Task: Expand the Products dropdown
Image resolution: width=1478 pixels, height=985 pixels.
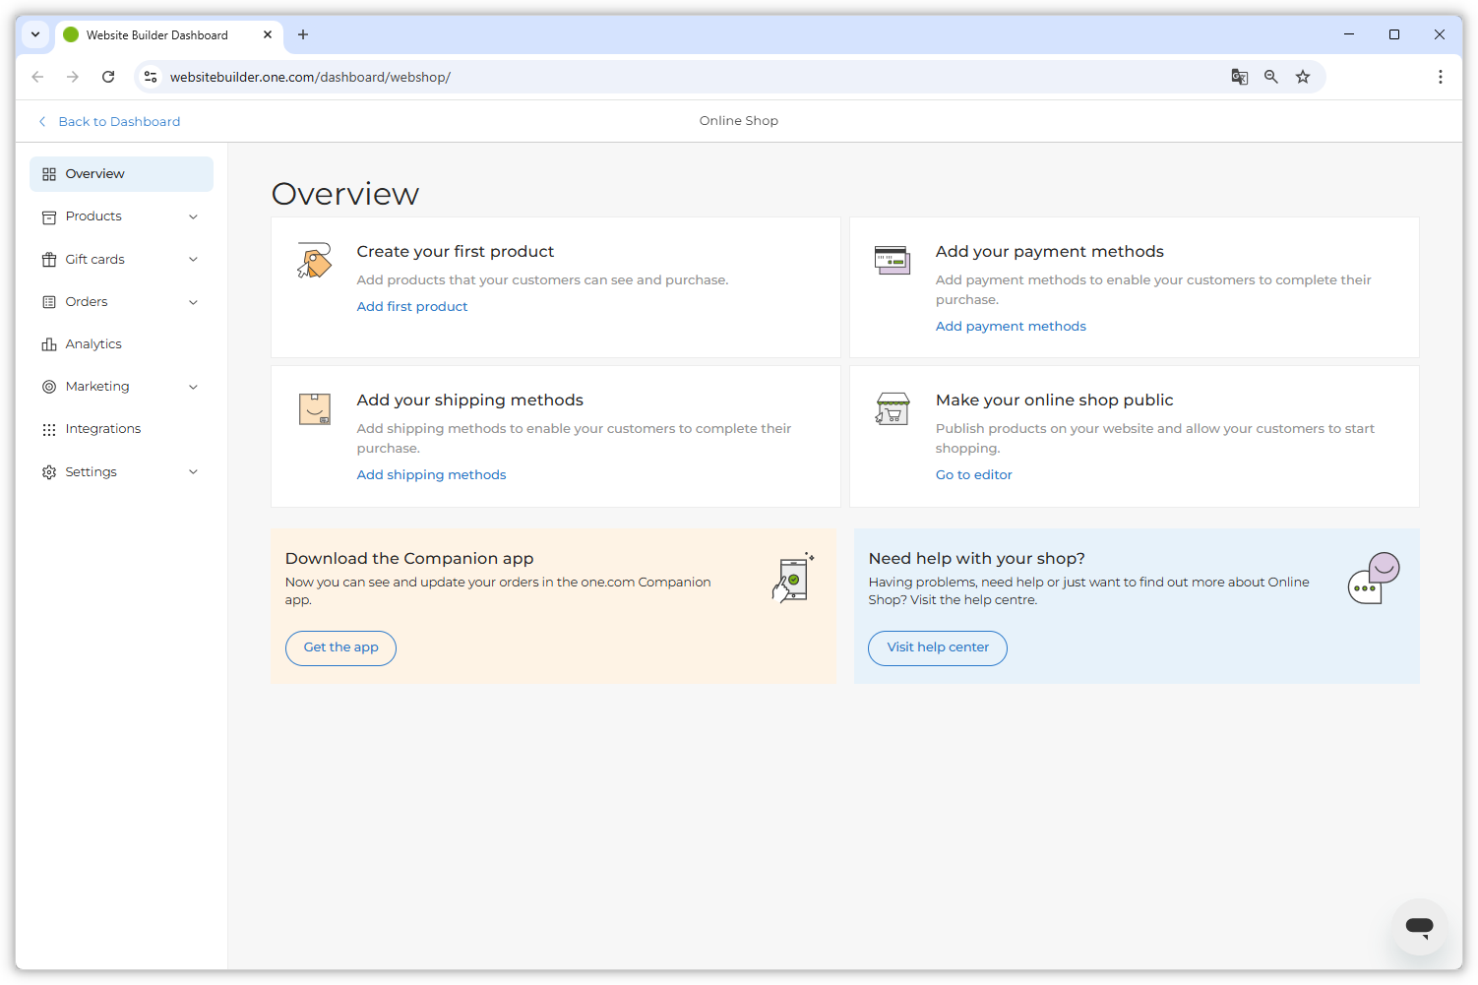Action: coord(193,216)
